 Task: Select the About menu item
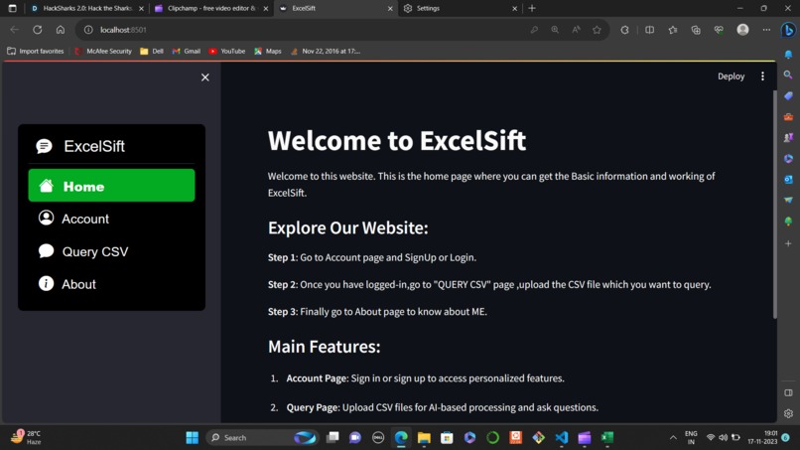coord(111,284)
